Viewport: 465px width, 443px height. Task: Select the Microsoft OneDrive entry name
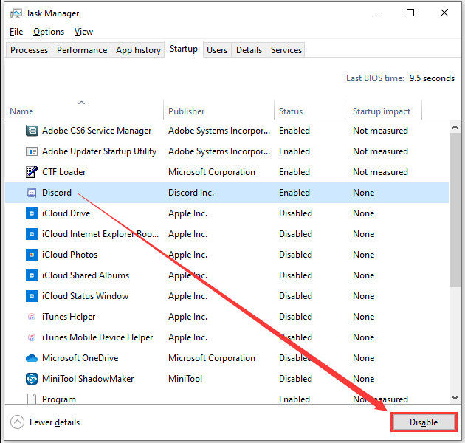[80, 358]
